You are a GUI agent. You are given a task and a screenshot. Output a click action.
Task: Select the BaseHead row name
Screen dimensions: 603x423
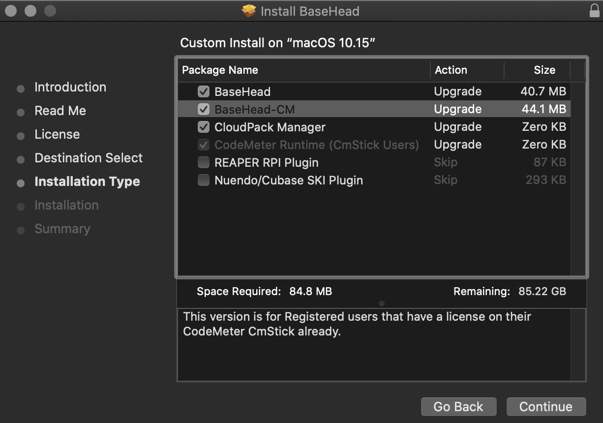click(x=242, y=91)
